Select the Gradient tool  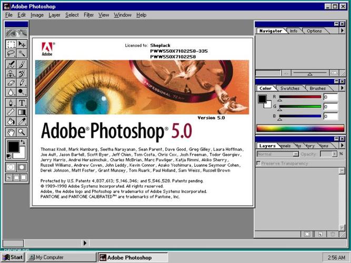pos(22,112)
